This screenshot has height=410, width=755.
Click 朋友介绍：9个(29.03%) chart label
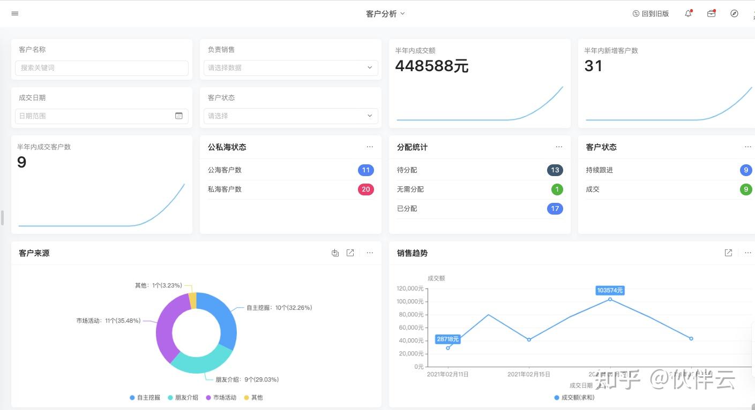[x=247, y=379]
